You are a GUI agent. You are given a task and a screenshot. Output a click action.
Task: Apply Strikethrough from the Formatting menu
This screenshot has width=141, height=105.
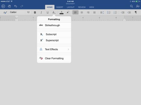(54, 25)
